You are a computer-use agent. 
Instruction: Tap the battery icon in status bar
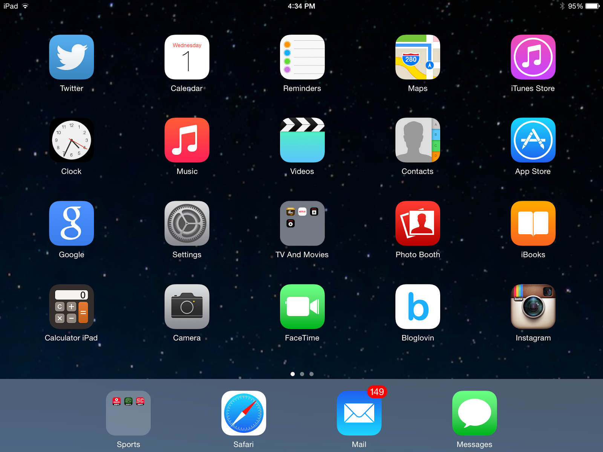point(592,6)
